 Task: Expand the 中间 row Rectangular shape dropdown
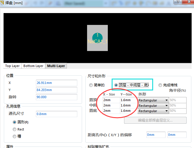coord(153,106)
